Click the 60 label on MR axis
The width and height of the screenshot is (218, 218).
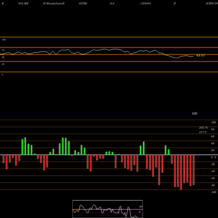213,136
